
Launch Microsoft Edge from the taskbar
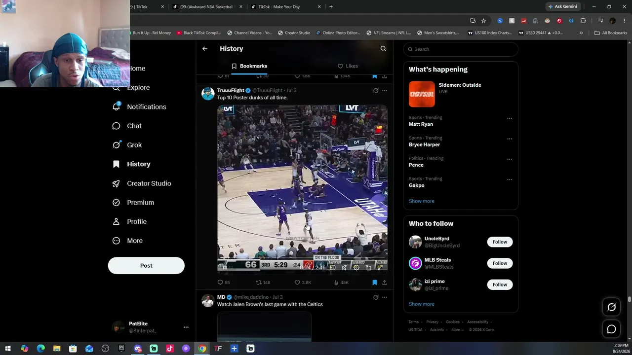pyautogui.click(x=40, y=349)
